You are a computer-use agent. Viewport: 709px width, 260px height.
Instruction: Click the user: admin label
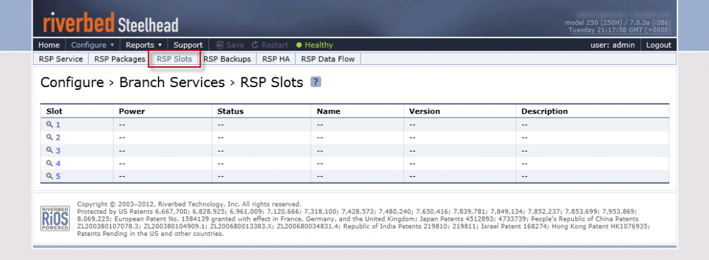point(613,45)
